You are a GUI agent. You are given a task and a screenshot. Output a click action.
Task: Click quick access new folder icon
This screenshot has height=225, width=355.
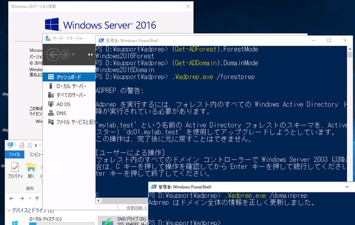pos(29,145)
